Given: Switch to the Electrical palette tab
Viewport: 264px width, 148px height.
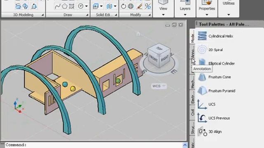Looking at the screenshot, I should 193,97.
